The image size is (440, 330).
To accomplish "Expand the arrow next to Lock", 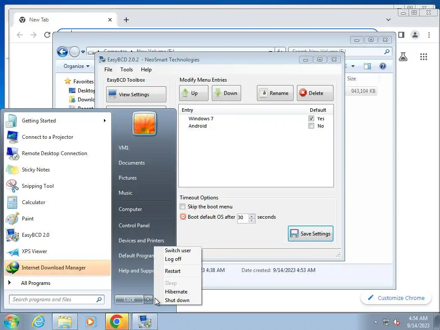I will pos(148,299).
